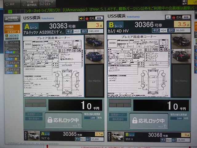This screenshot has height=148, width=197.
Task: Click the mileage value 38,000
Action: pos(180,30)
